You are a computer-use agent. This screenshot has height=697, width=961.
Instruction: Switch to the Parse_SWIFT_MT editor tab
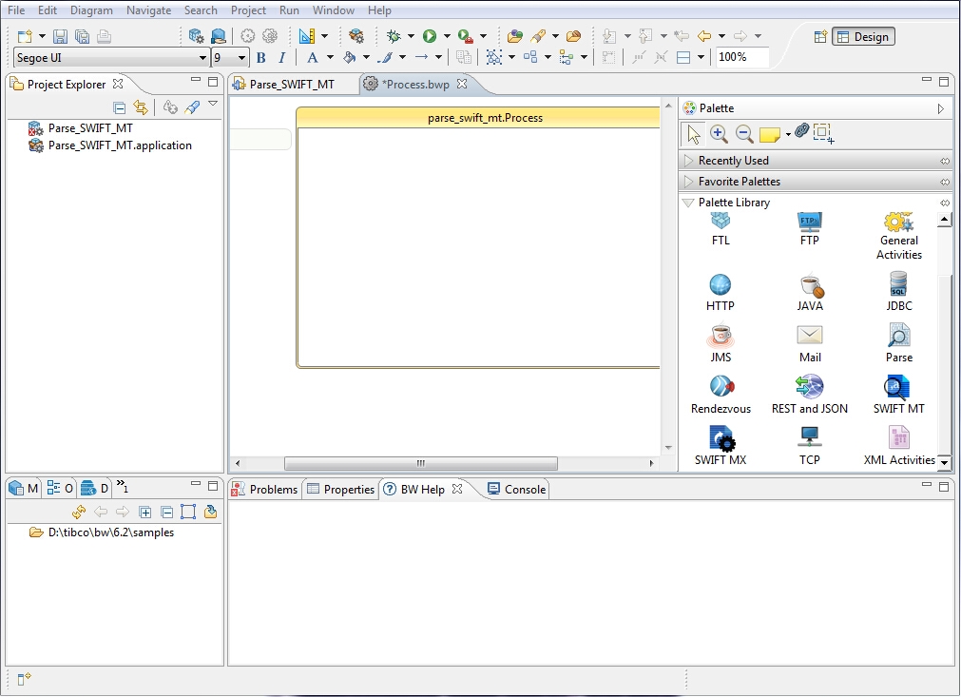(283, 85)
